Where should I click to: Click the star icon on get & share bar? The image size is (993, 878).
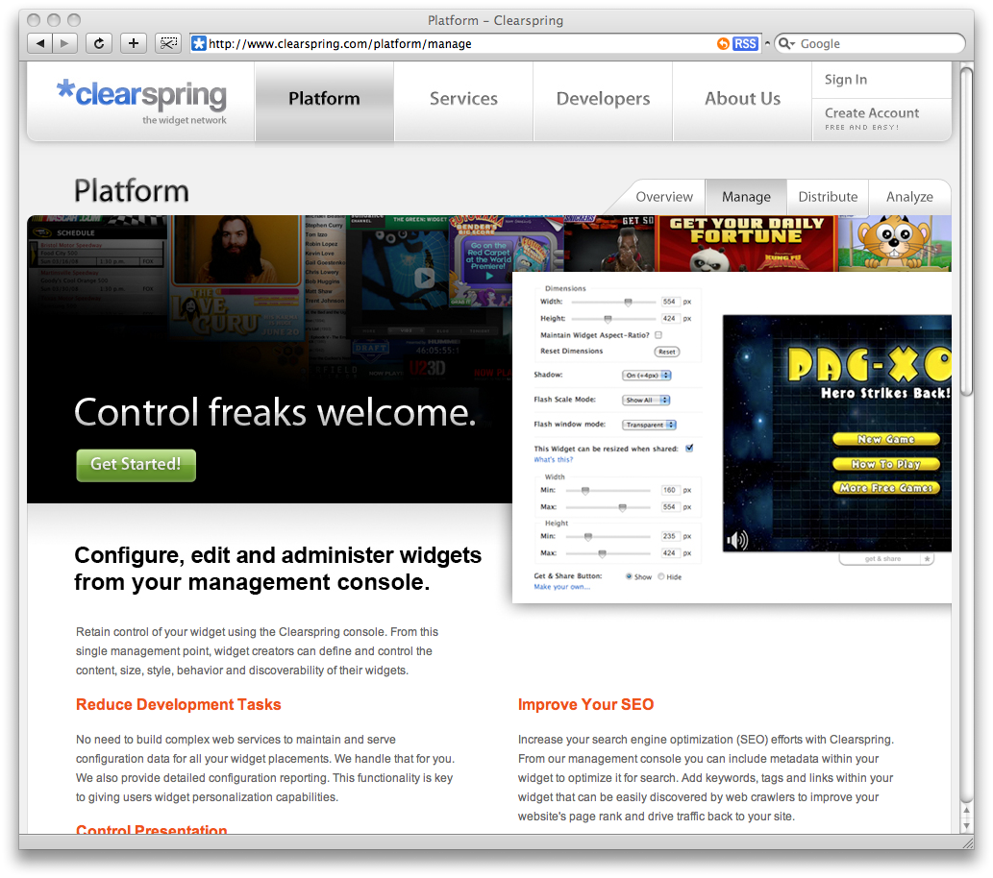coord(927,559)
